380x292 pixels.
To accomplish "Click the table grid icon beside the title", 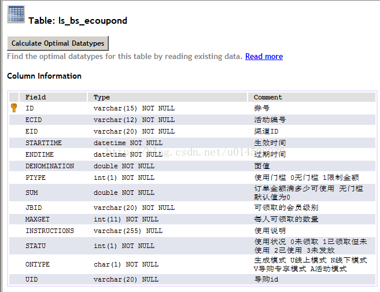I will pos(16,14).
